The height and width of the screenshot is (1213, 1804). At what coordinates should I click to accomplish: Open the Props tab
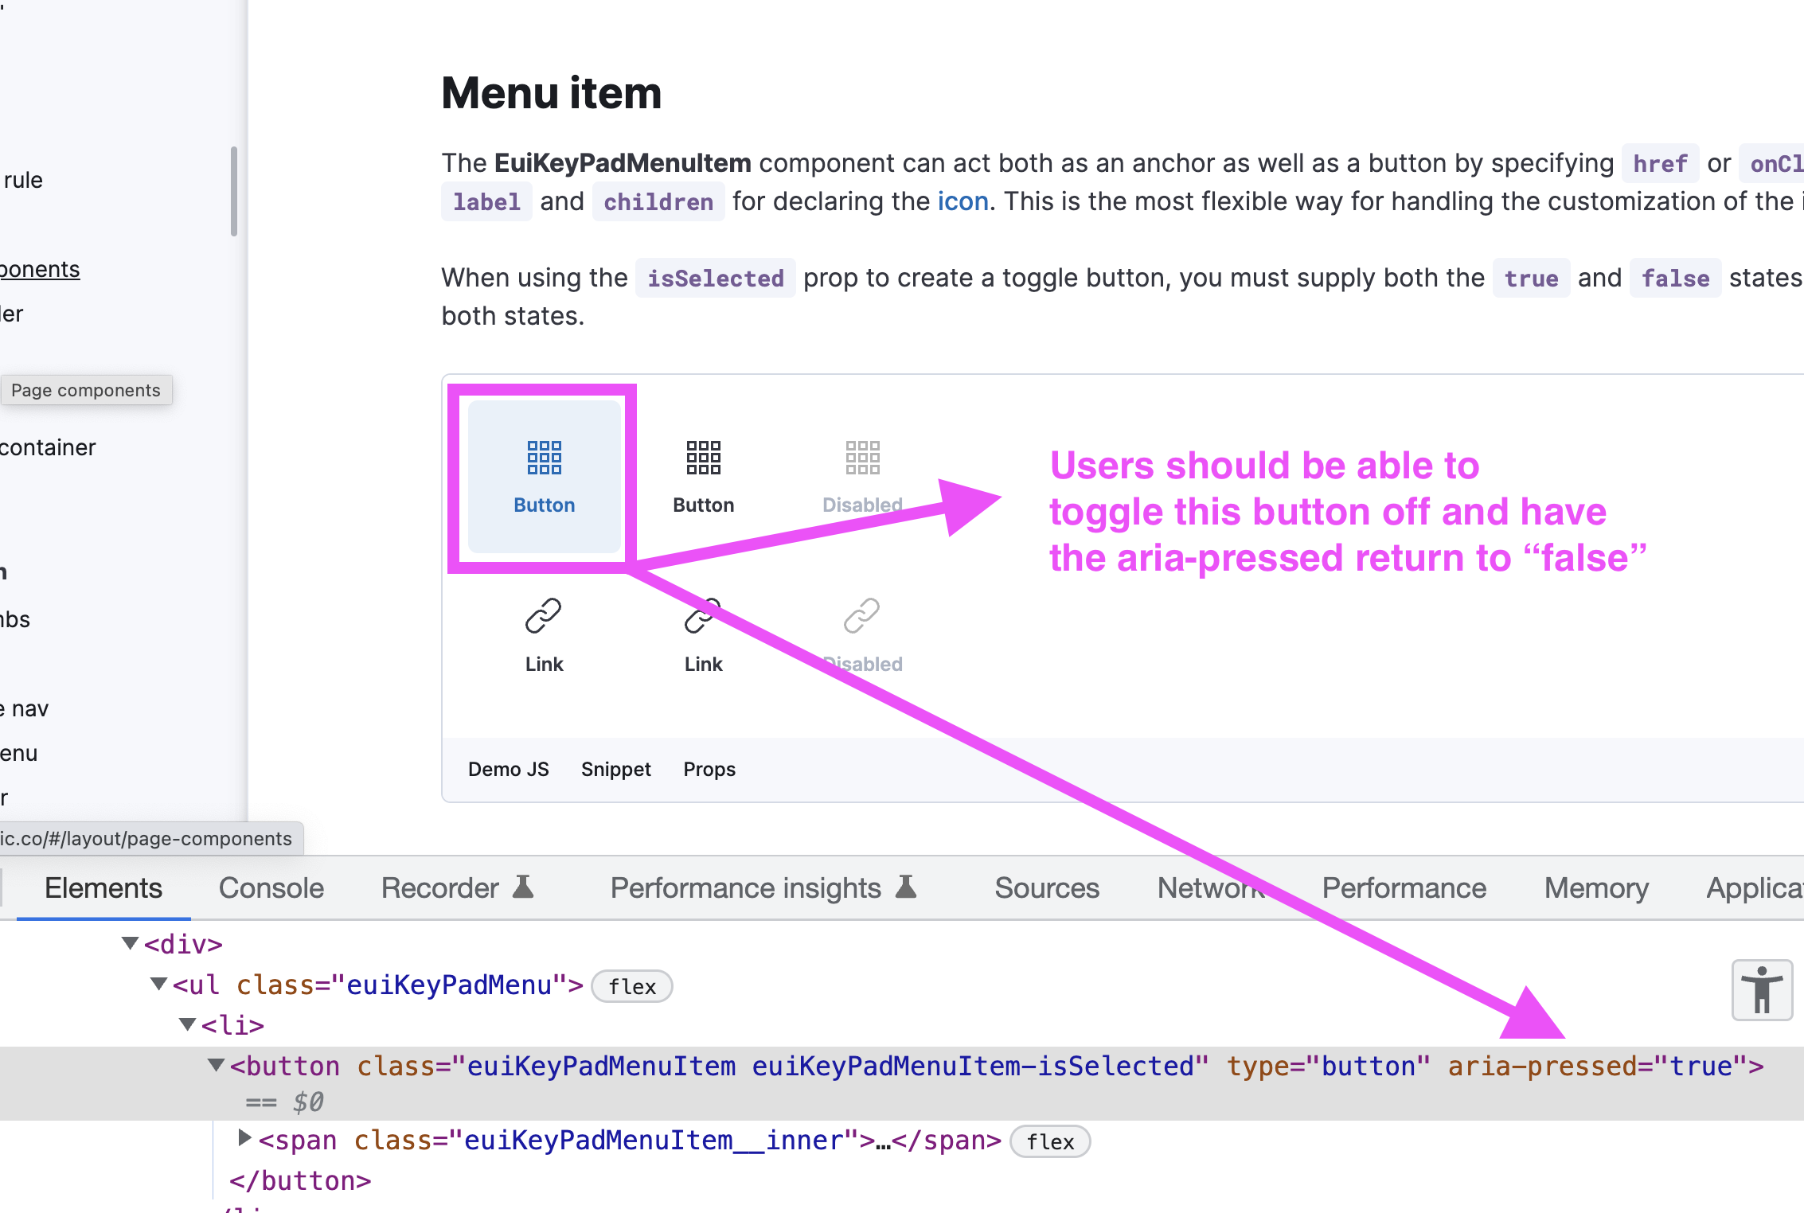coord(709,769)
